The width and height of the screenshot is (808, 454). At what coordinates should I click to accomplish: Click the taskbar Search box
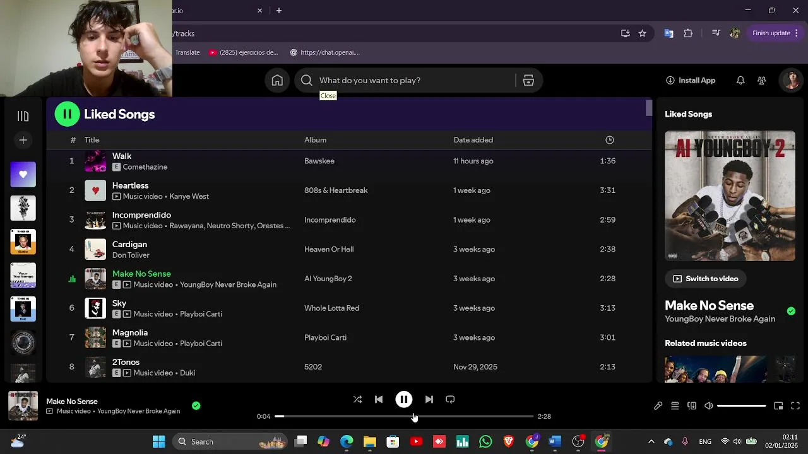[230, 441]
